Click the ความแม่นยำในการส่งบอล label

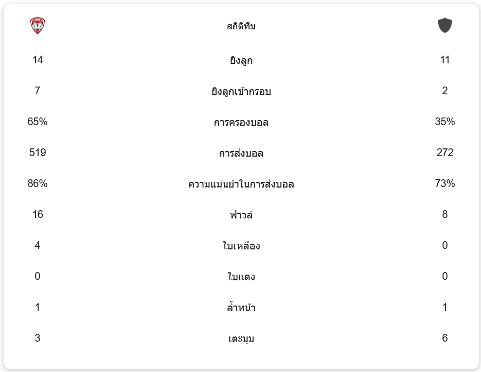[241, 184]
